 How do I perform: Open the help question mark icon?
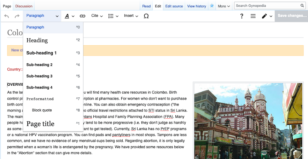[242, 16]
